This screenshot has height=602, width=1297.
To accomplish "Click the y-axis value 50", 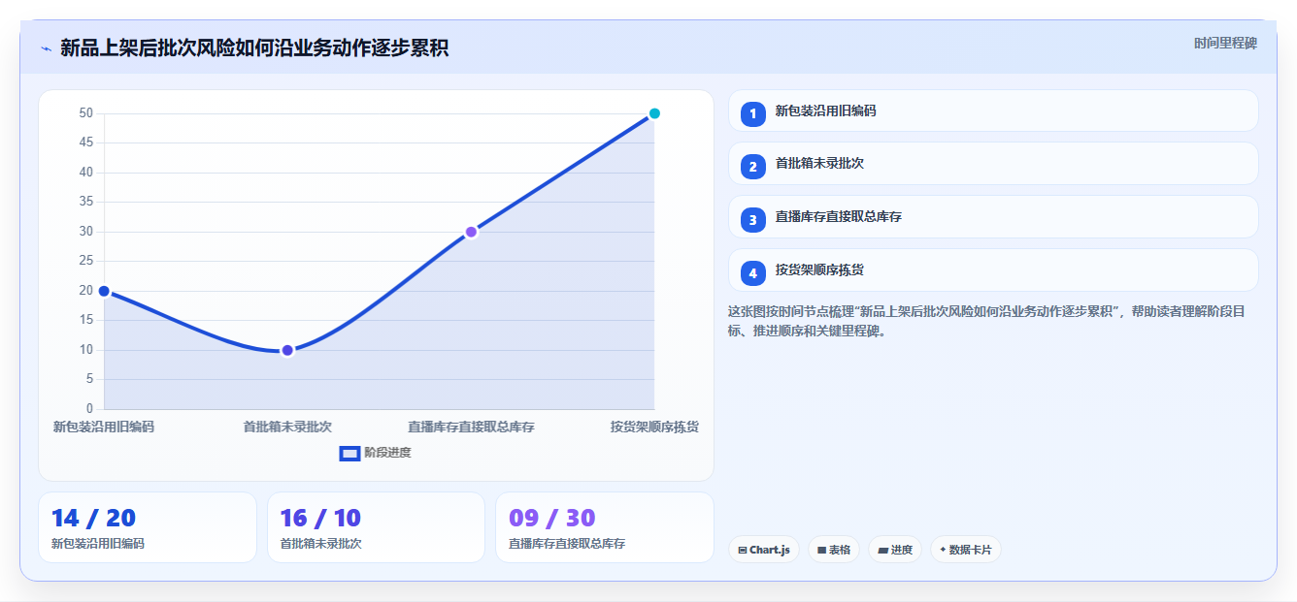I will point(86,113).
